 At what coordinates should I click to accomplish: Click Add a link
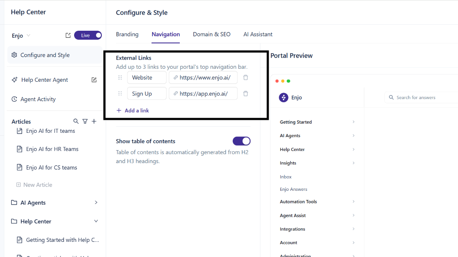coord(133,111)
